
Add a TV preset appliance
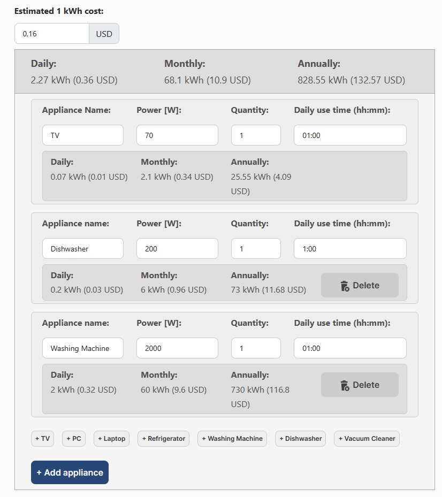(x=42, y=439)
